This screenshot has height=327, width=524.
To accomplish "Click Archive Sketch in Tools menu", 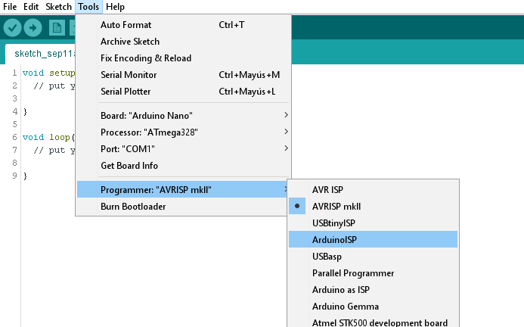I will 130,42.
